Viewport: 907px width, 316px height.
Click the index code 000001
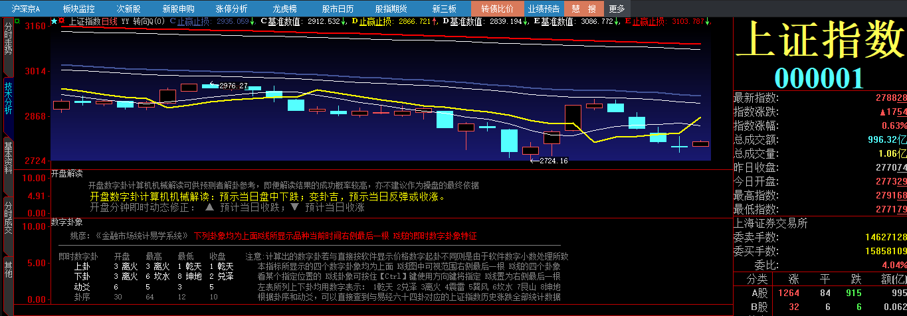coord(820,78)
